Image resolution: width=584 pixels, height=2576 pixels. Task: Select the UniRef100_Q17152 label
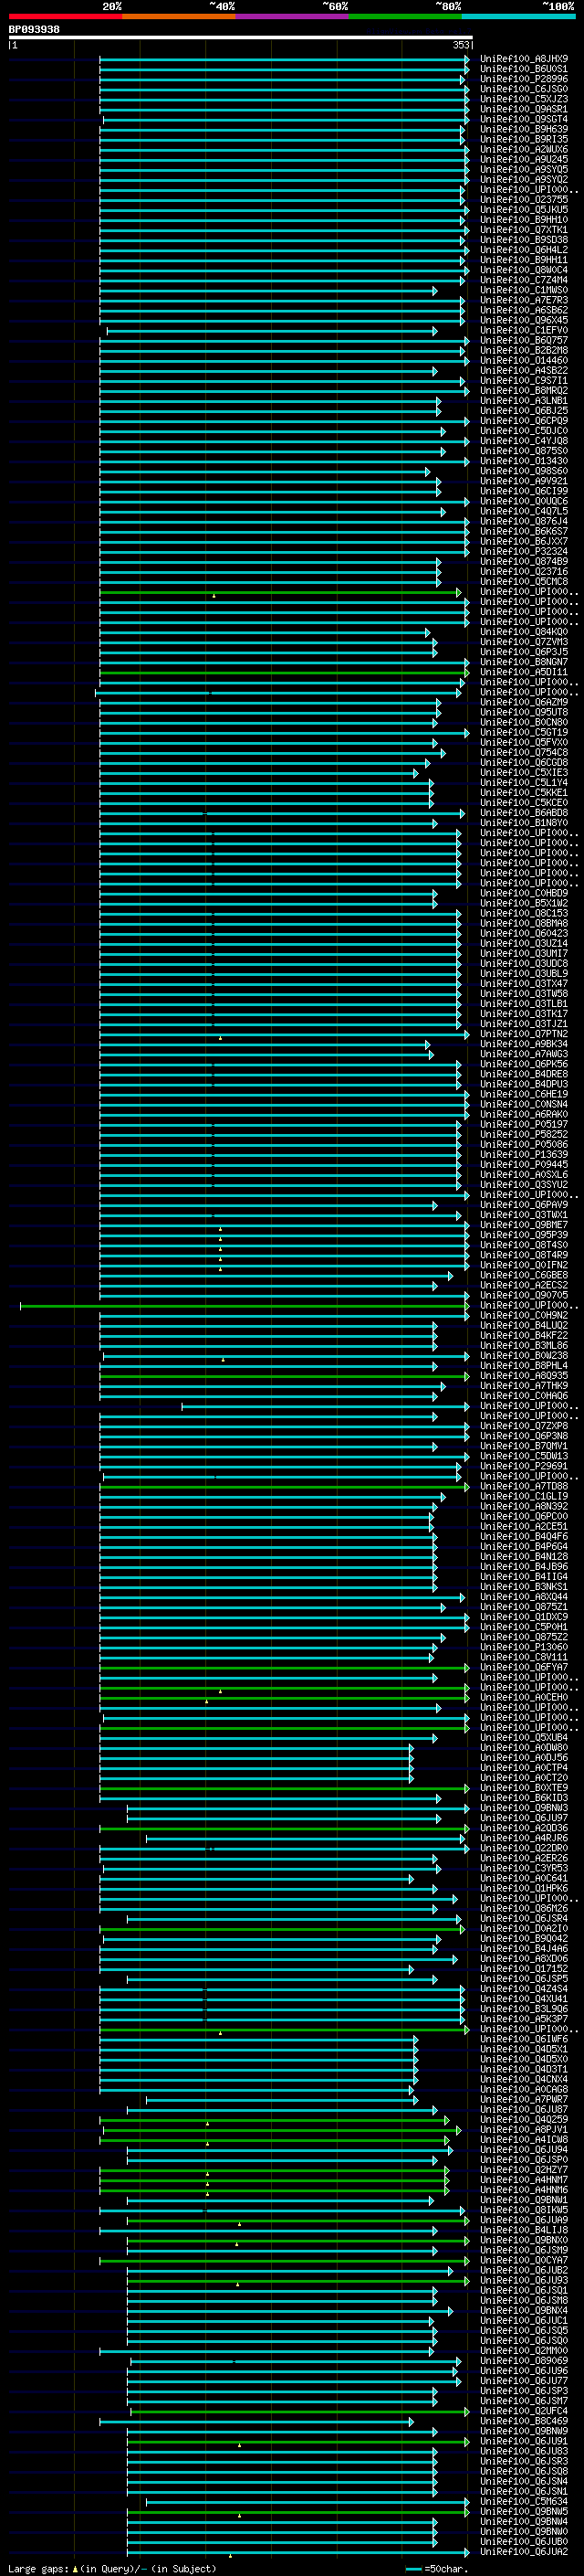coord(524,1969)
